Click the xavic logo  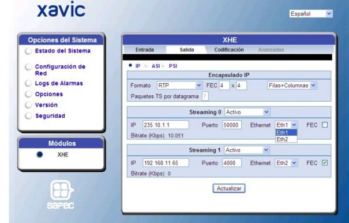(x=61, y=9)
